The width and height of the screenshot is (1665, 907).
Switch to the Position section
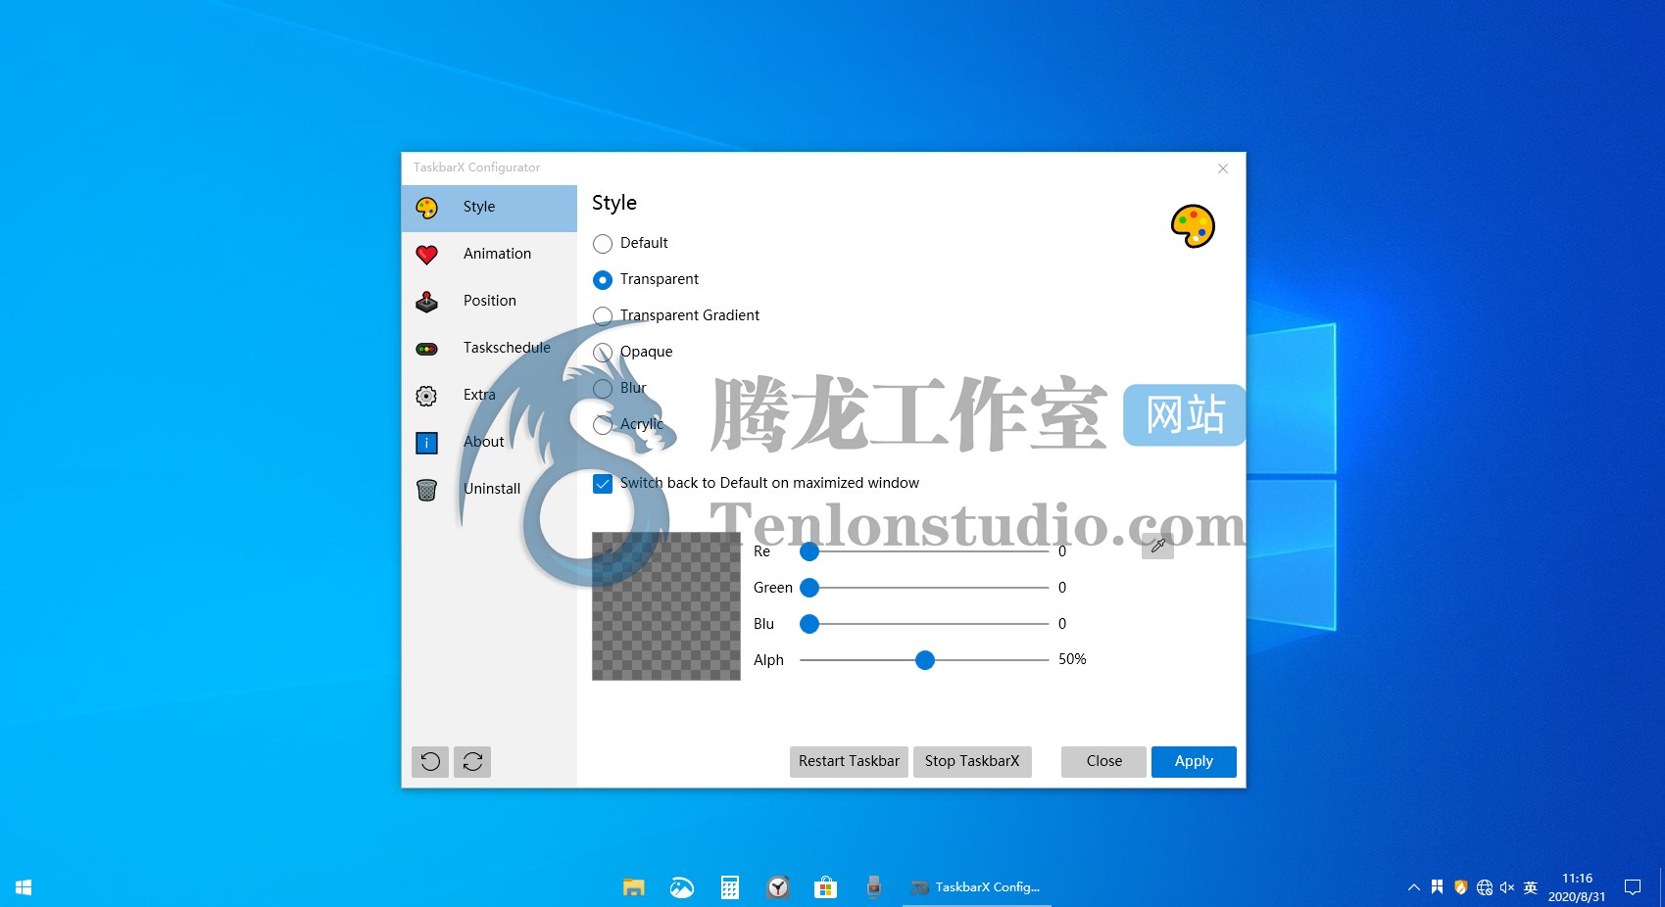point(489,302)
